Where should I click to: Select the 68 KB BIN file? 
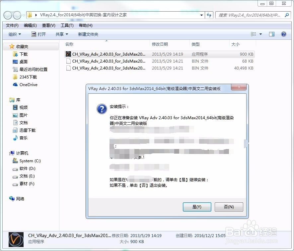159,61
